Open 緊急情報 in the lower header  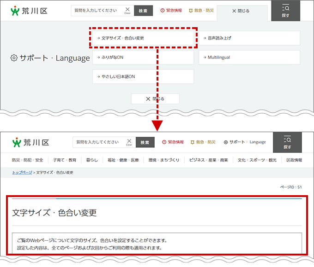pos(173,142)
